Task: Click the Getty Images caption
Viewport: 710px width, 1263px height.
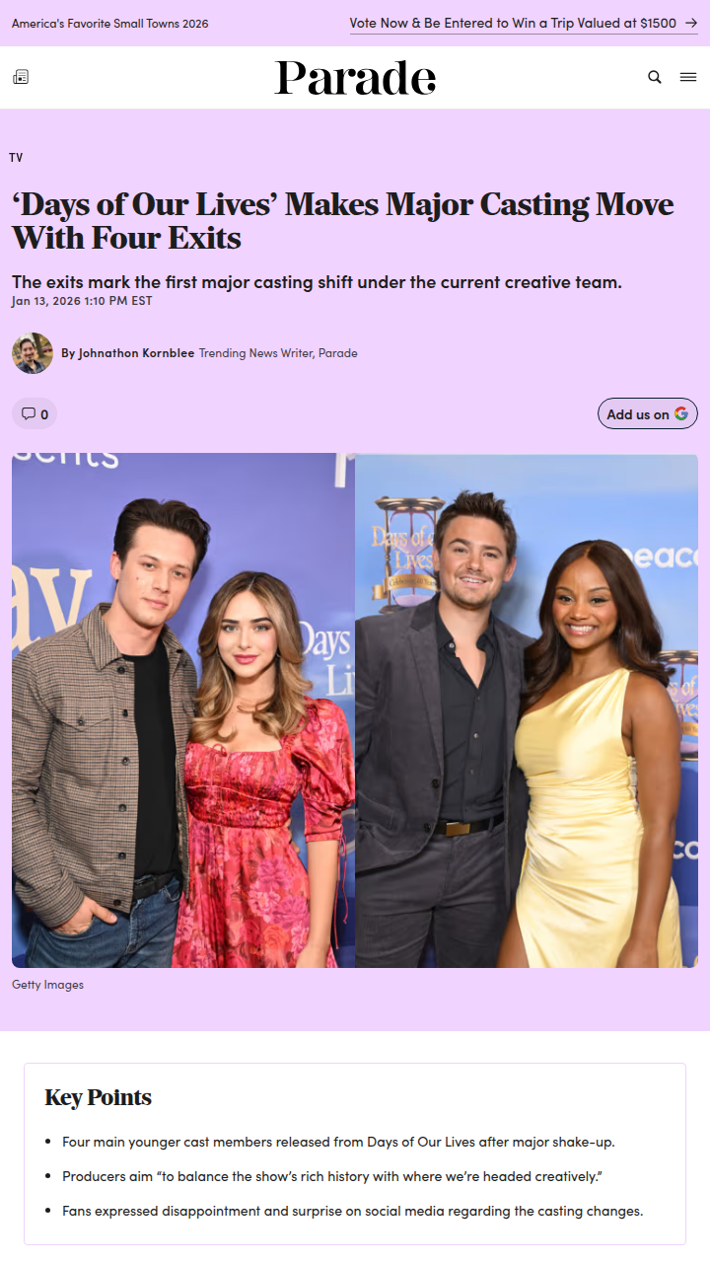Action: pyautogui.click(x=47, y=985)
